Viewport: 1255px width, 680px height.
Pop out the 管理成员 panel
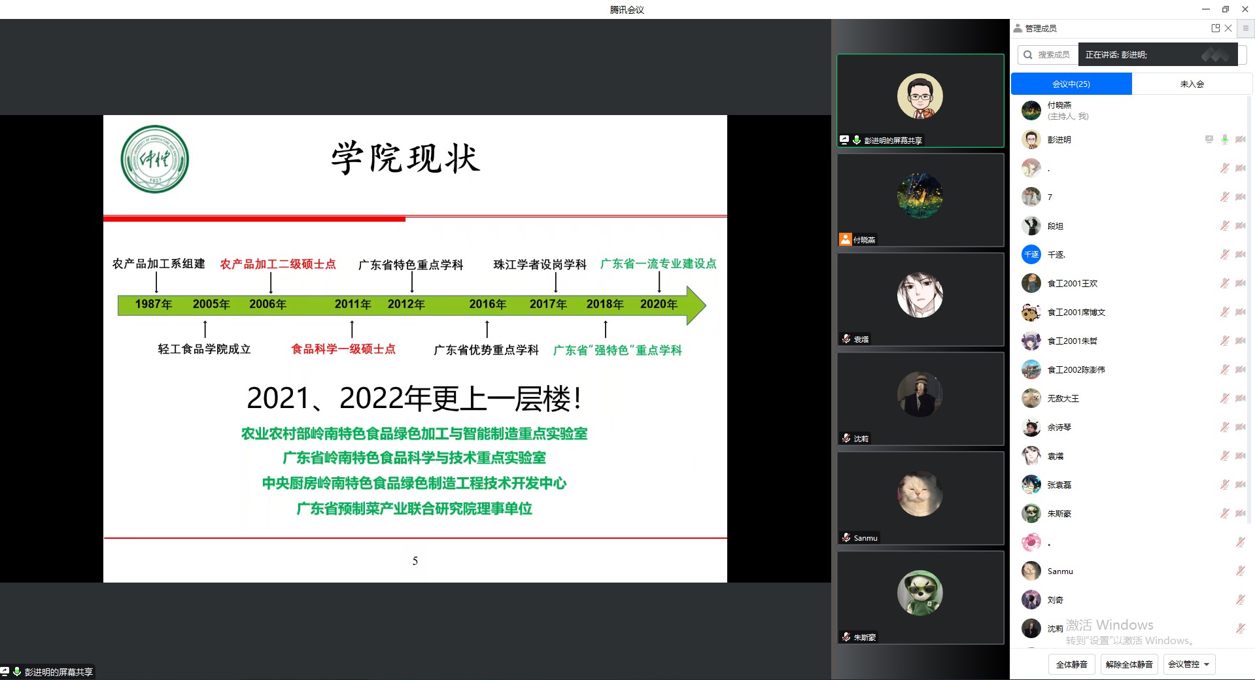coord(1215,28)
